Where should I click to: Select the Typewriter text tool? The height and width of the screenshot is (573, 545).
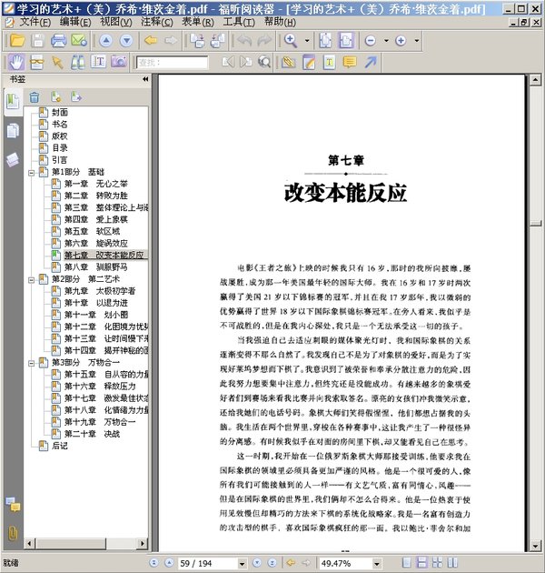[x=329, y=62]
